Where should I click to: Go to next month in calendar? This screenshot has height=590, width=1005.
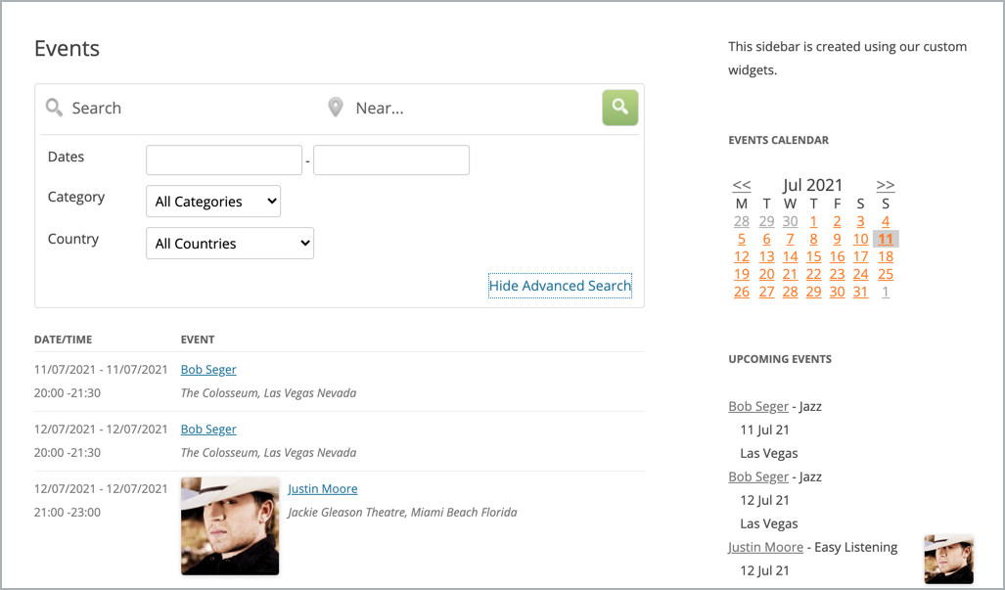[x=886, y=185]
